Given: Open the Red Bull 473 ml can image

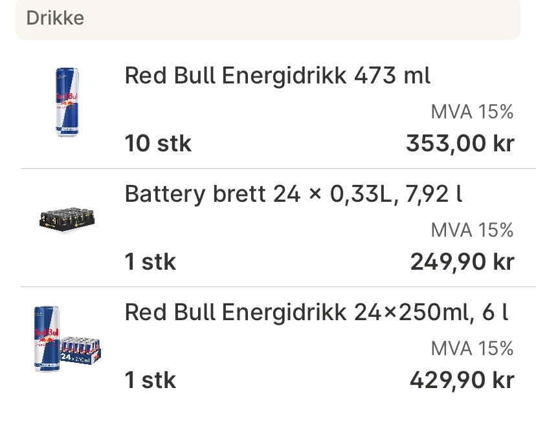Looking at the screenshot, I should [67, 102].
